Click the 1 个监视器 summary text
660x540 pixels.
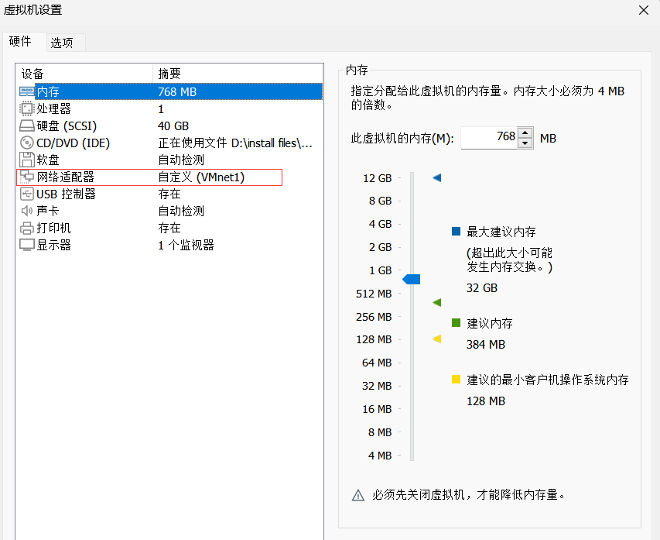(x=186, y=246)
